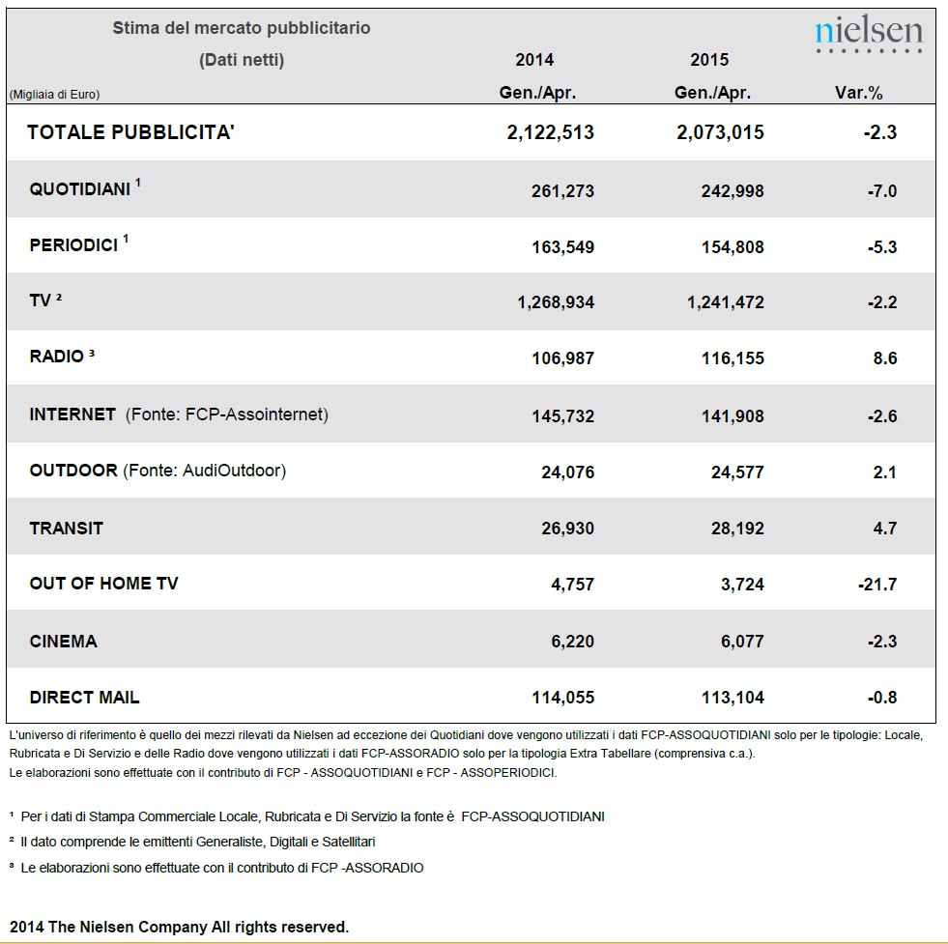Click the PERIODICI footnote superscript 1
Viewport: 948px width, 944px height.
[126, 238]
